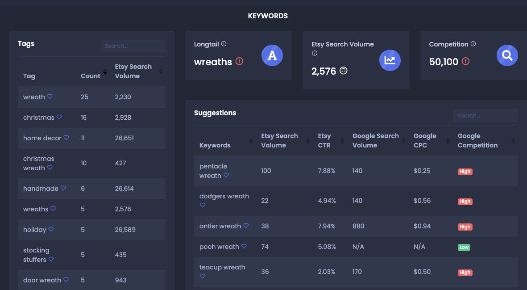The height and width of the screenshot is (290, 527).
Task: Sort suggestions by Etsy CTR arrows
Action: [x=342, y=141]
